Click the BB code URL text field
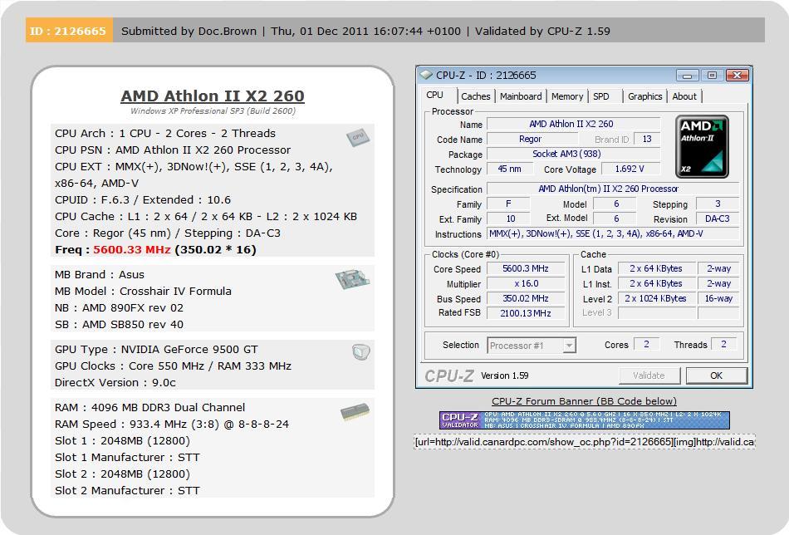 click(584, 442)
